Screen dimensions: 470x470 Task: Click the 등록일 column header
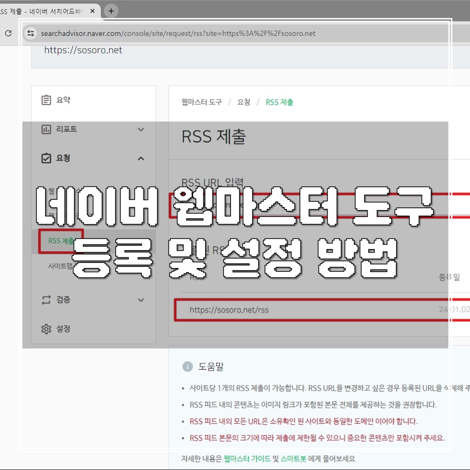pos(449,277)
